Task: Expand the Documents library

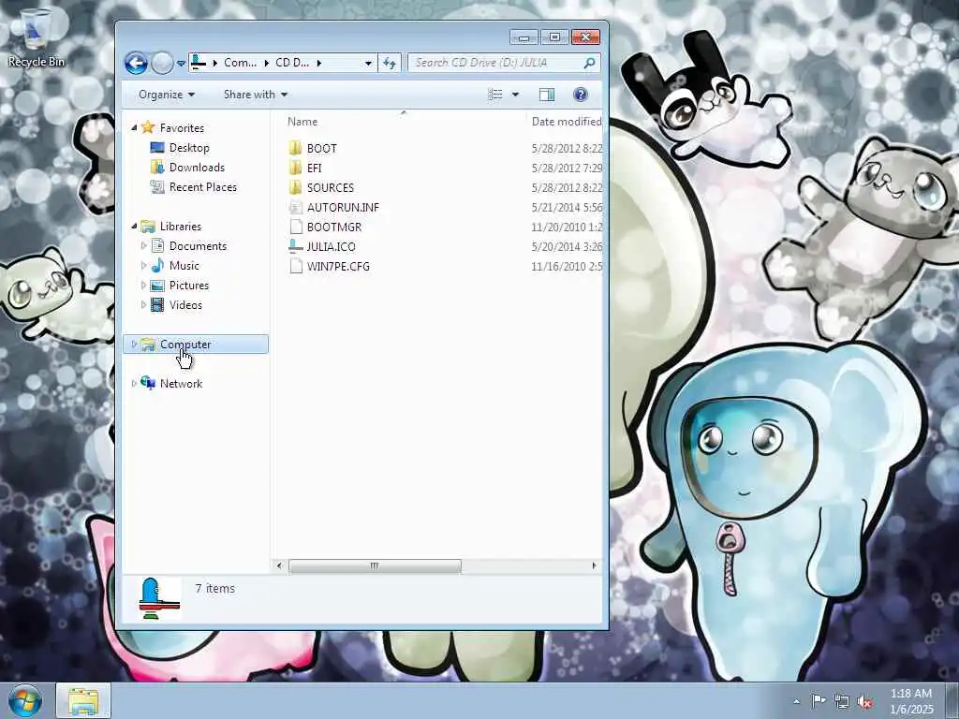Action: click(143, 246)
